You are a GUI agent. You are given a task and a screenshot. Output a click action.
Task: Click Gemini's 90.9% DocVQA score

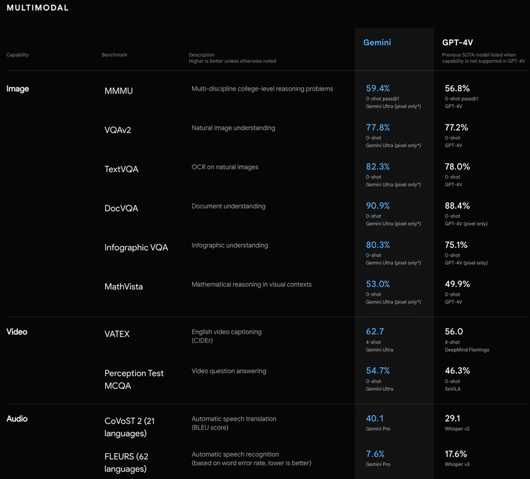tap(378, 206)
